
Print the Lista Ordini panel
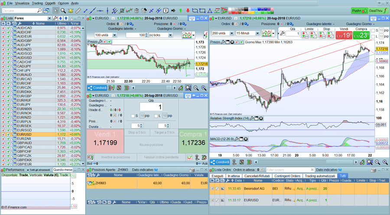(374, 170)
